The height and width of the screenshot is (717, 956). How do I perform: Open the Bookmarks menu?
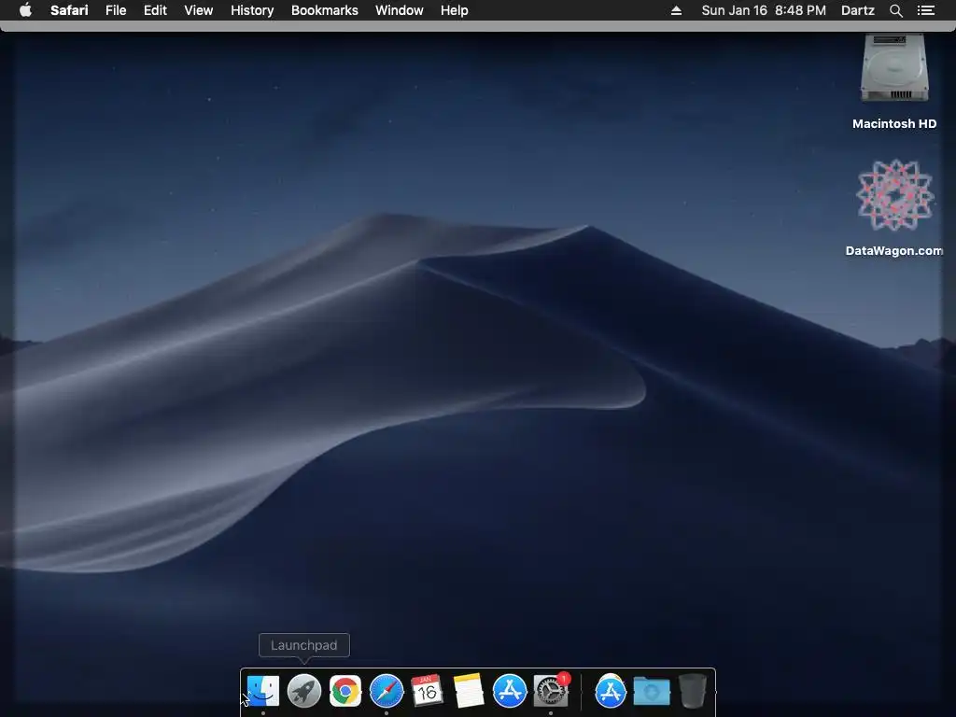point(324,10)
